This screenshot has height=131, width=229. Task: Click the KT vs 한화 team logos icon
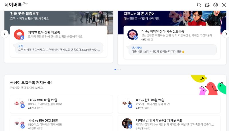coord(127,104)
